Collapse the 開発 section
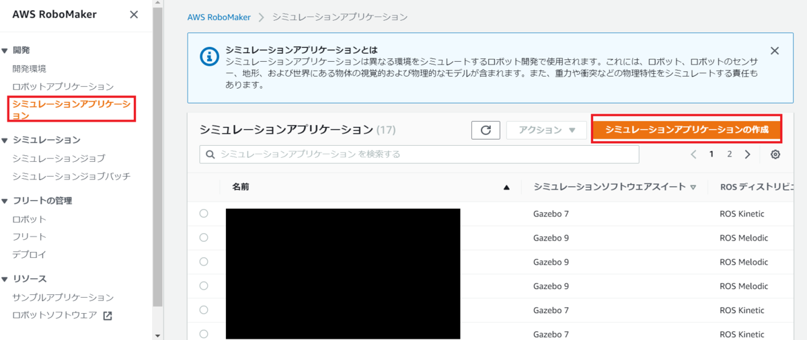Viewport: 807px width, 340px height. click(x=5, y=50)
